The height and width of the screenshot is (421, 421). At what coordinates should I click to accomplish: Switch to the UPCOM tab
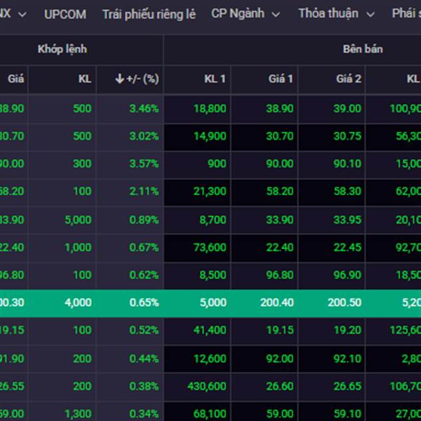click(65, 14)
